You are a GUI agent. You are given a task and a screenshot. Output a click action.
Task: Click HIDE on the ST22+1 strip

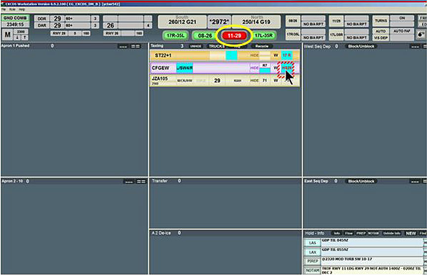pos(255,55)
